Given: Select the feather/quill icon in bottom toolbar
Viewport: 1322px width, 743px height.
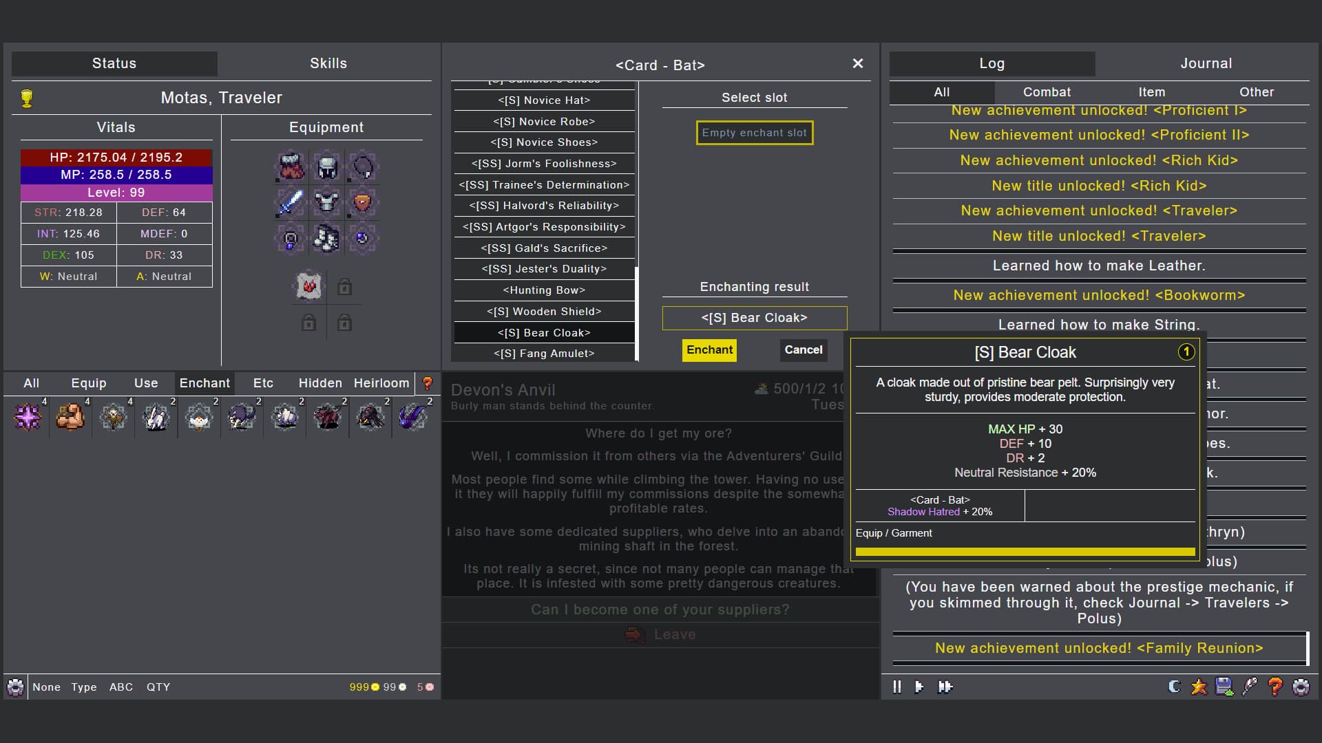Looking at the screenshot, I should coord(1251,687).
